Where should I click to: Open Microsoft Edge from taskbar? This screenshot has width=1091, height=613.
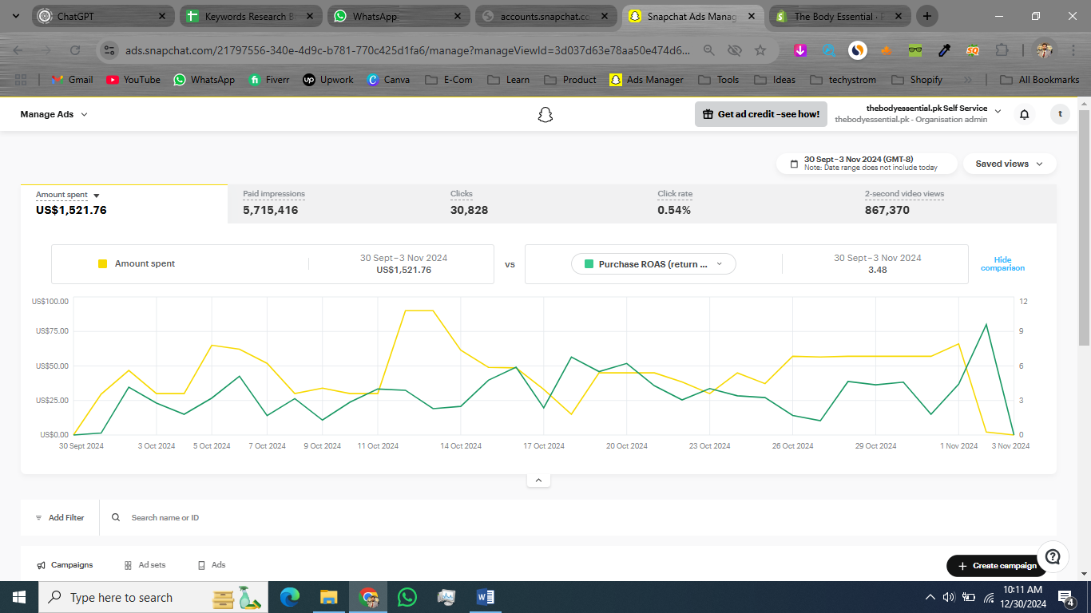coord(290,597)
